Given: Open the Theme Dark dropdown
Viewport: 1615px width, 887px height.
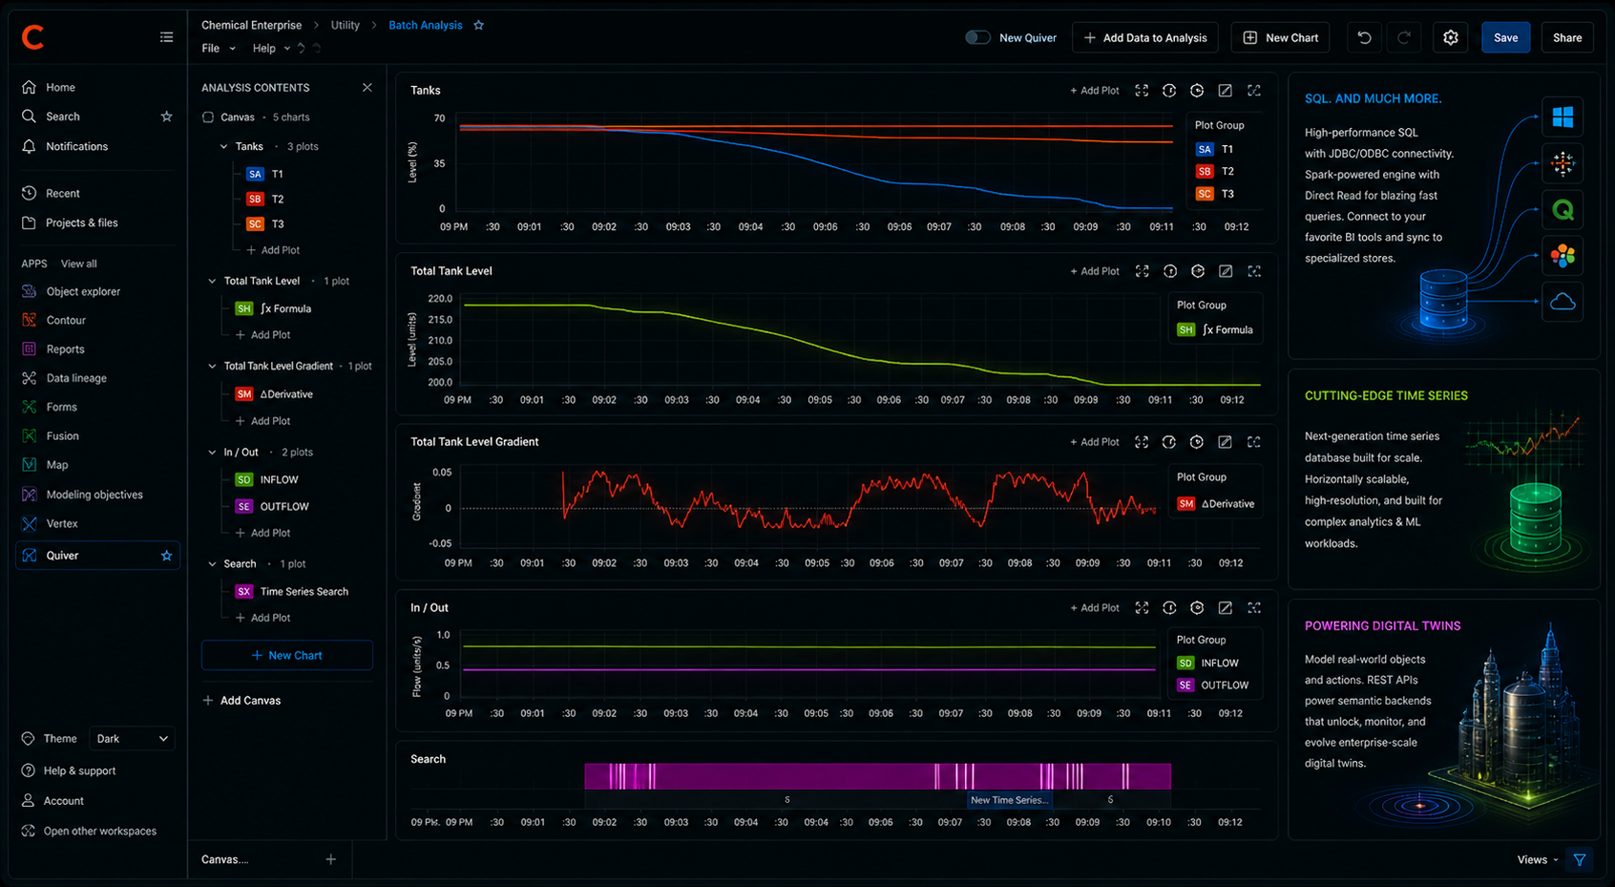Looking at the screenshot, I should [x=132, y=739].
